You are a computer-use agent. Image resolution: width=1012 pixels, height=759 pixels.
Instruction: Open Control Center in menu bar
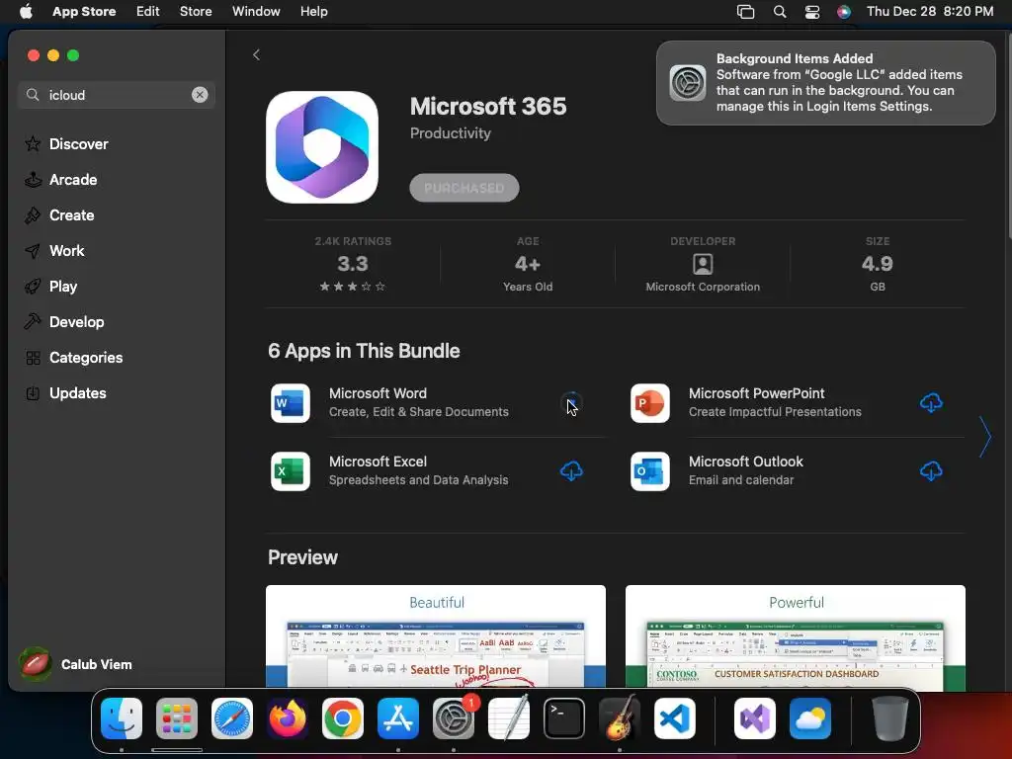pos(812,11)
